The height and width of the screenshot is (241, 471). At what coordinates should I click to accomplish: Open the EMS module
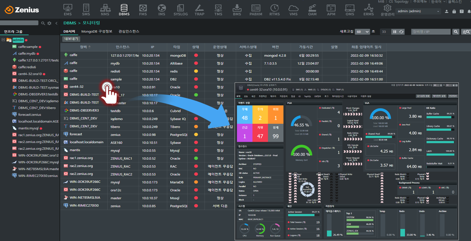[68, 10]
